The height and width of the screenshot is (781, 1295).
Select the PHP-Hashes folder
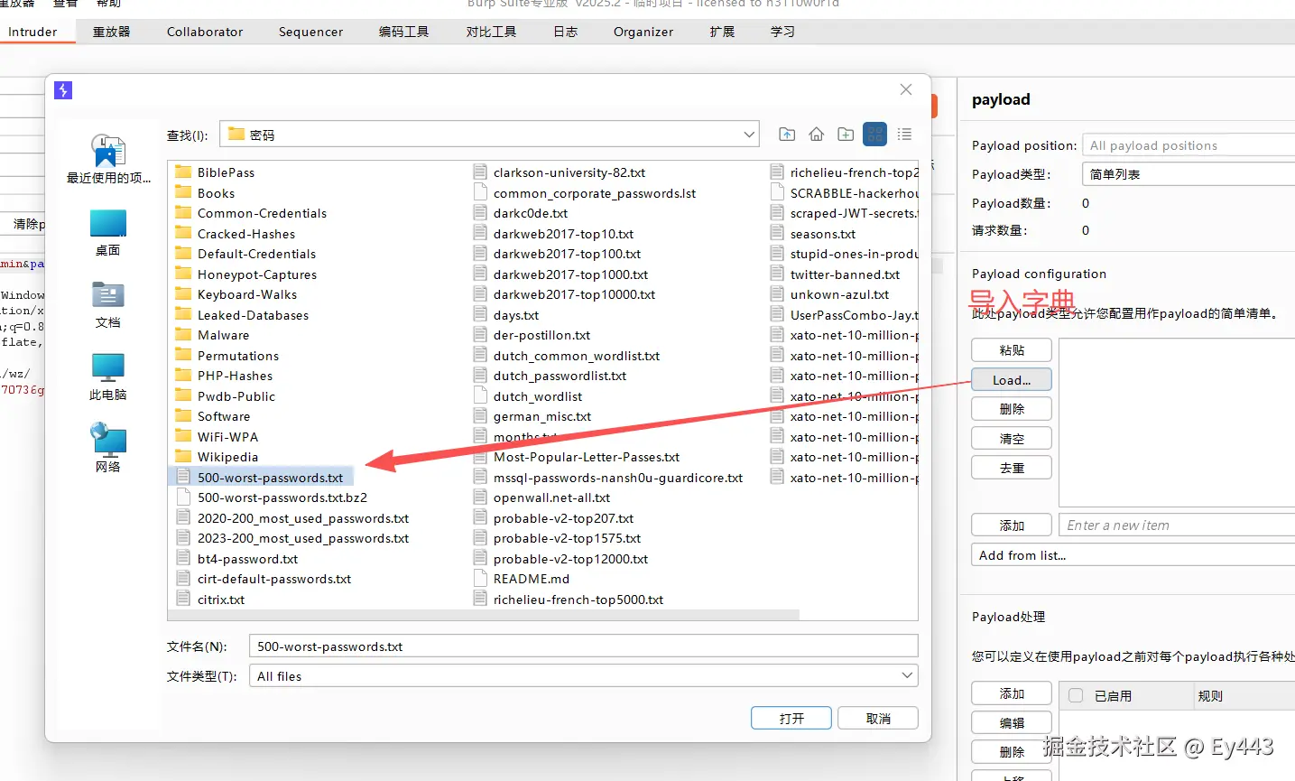tap(224, 376)
